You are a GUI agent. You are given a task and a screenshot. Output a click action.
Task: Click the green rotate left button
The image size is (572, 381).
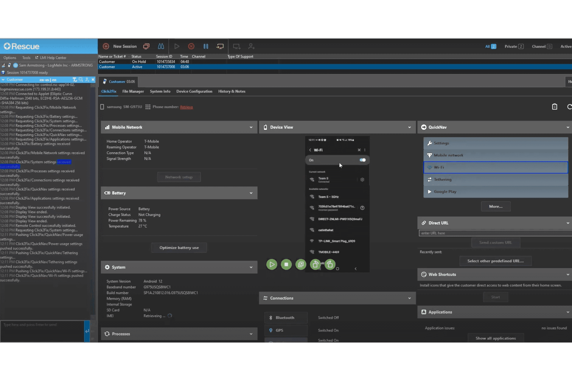tap(315, 264)
